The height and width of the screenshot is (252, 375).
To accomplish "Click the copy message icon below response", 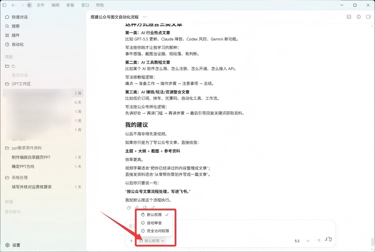I will (129, 208).
